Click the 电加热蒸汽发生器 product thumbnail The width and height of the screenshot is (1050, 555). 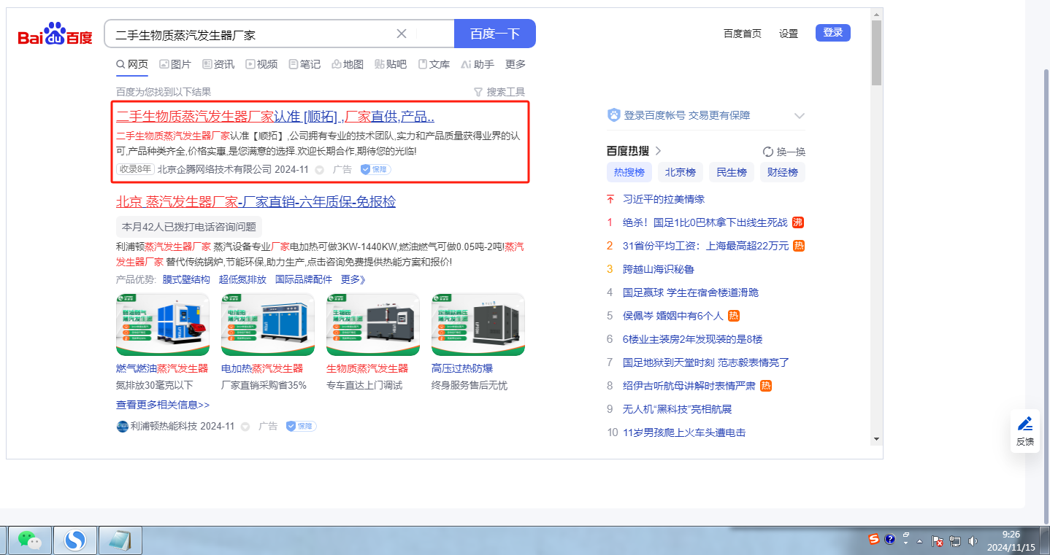(x=268, y=325)
